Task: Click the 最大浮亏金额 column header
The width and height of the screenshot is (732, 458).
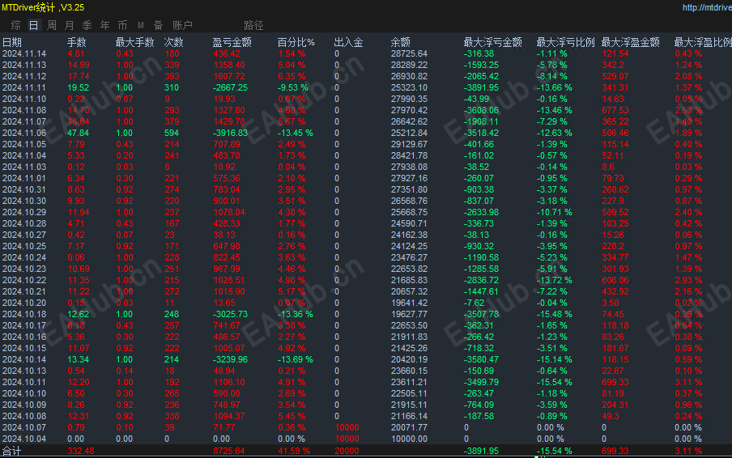Action: coord(493,42)
